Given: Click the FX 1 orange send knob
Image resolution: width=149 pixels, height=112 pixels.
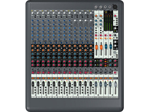Looking at the screenshot, I should pos(96,16).
